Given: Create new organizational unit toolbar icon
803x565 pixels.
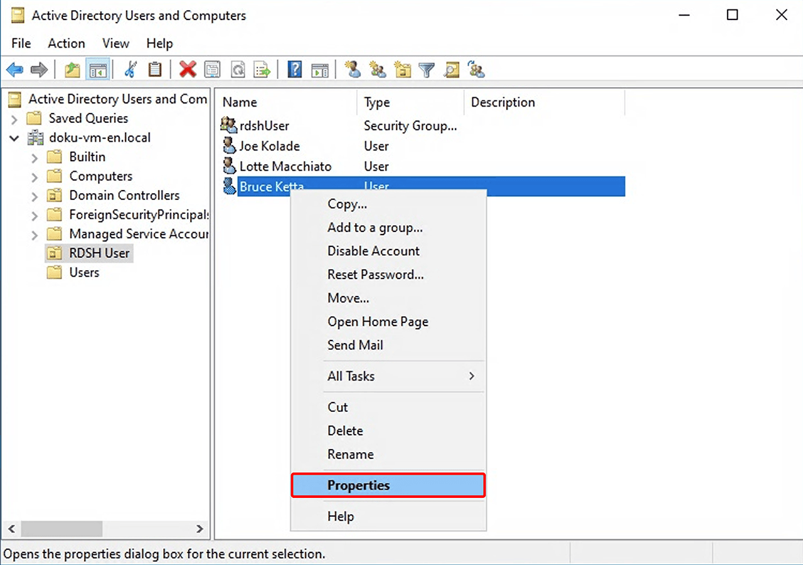Looking at the screenshot, I should click(x=402, y=70).
